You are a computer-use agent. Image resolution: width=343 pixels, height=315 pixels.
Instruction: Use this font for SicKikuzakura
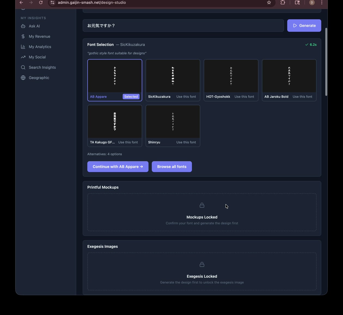[x=186, y=97]
